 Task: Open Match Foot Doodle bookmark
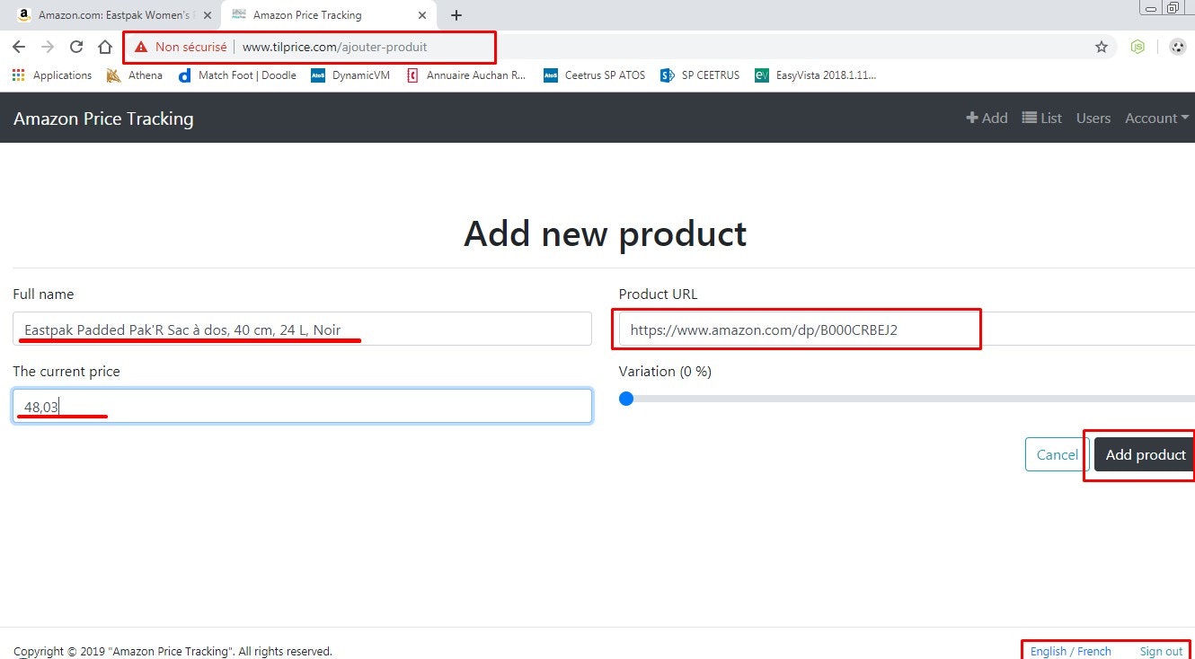pos(237,75)
